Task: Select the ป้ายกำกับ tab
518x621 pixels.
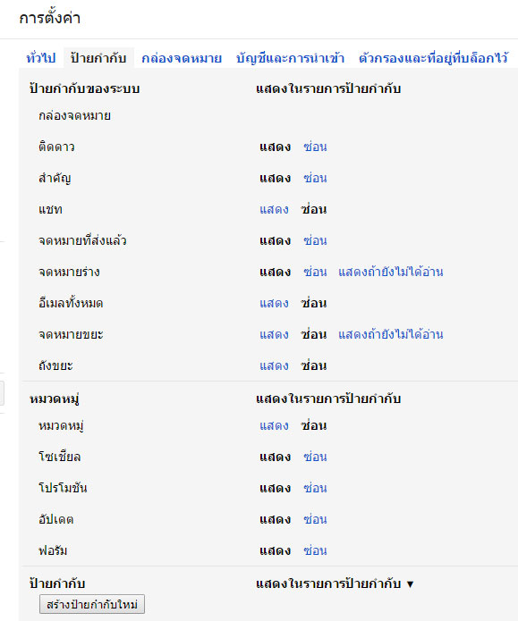Action: click(x=98, y=58)
